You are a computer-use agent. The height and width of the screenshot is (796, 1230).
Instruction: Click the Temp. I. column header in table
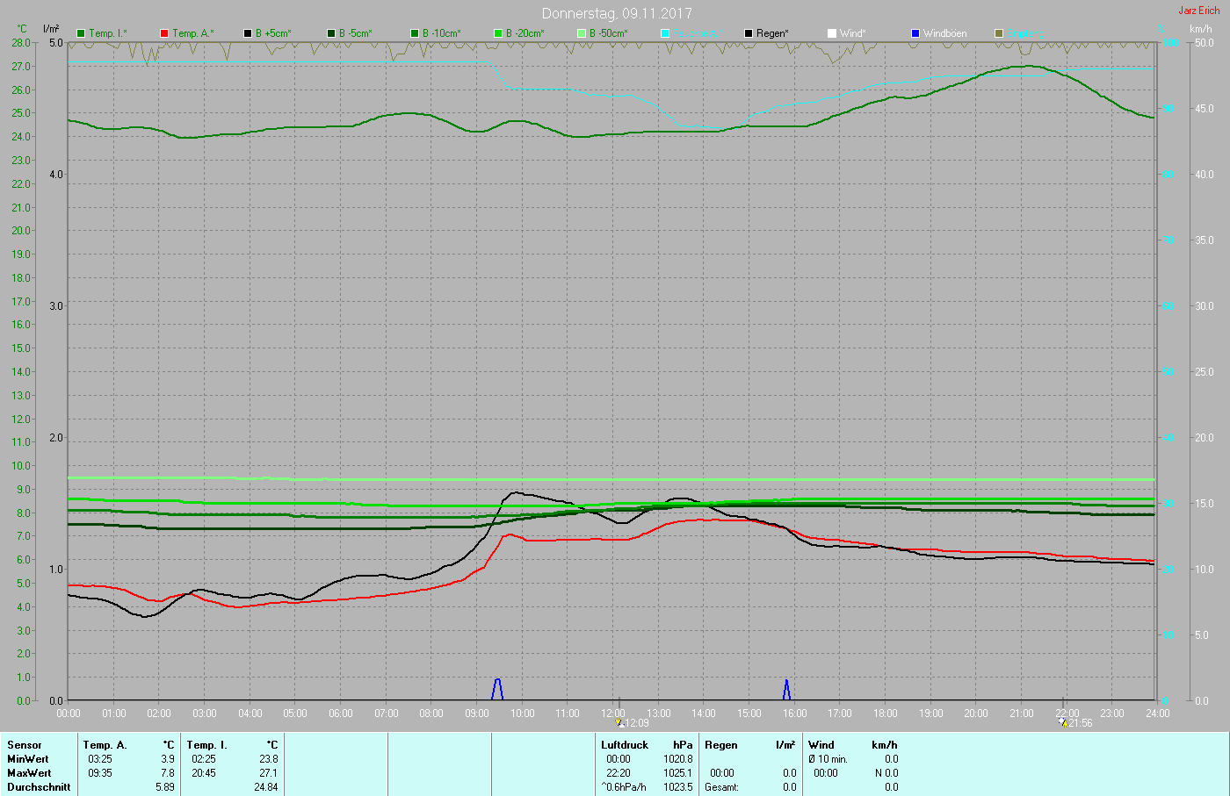coord(206,745)
